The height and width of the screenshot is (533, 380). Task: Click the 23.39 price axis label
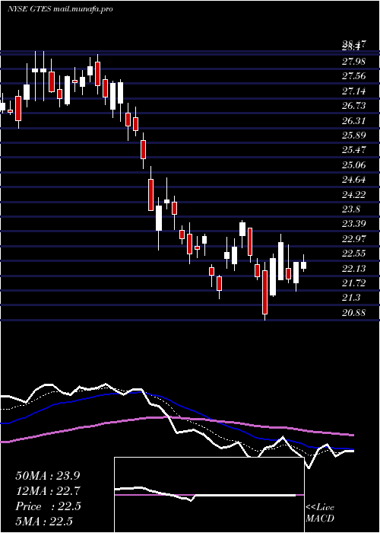coord(354,225)
